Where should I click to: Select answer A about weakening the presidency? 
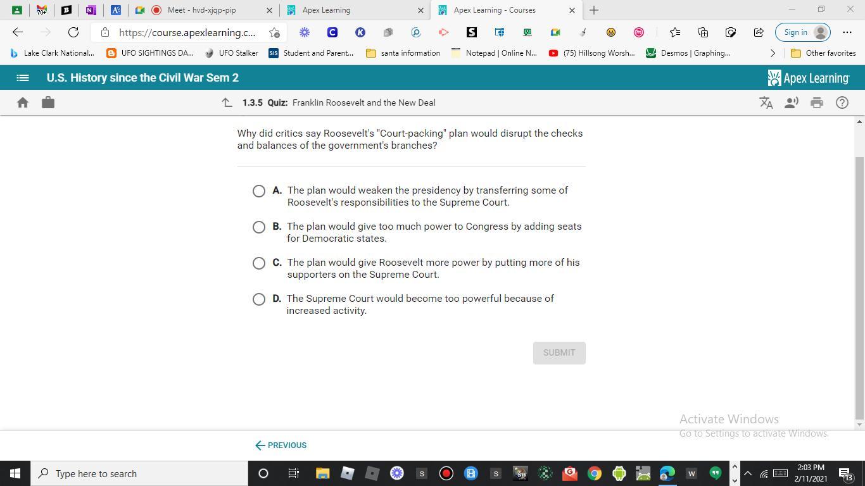pos(259,191)
